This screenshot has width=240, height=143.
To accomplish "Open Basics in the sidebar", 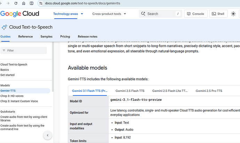I will tap(5, 70).
